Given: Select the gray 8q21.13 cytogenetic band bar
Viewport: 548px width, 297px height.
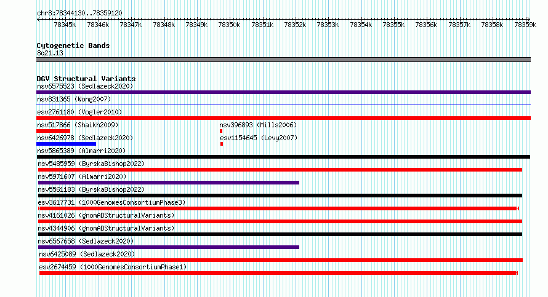Looking at the screenshot, I should (x=283, y=60).
